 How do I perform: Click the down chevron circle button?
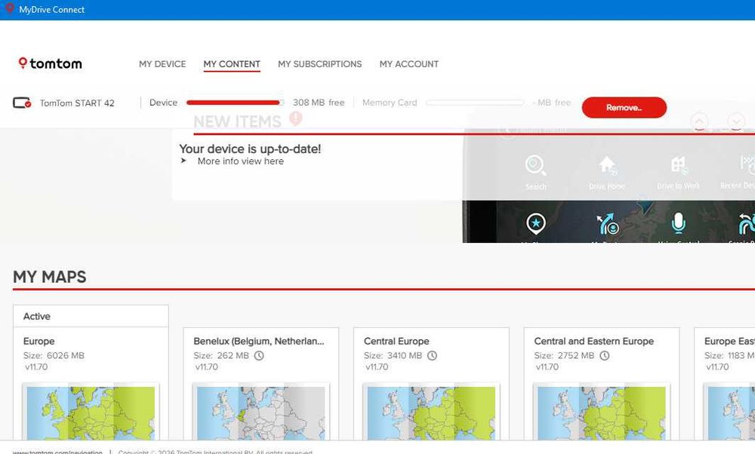coord(736,121)
